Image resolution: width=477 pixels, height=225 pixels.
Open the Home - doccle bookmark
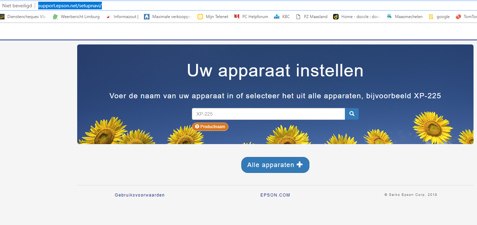tap(357, 17)
